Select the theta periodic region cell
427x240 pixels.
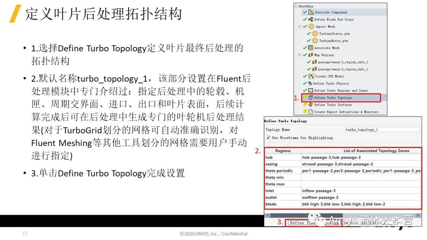point(283,171)
